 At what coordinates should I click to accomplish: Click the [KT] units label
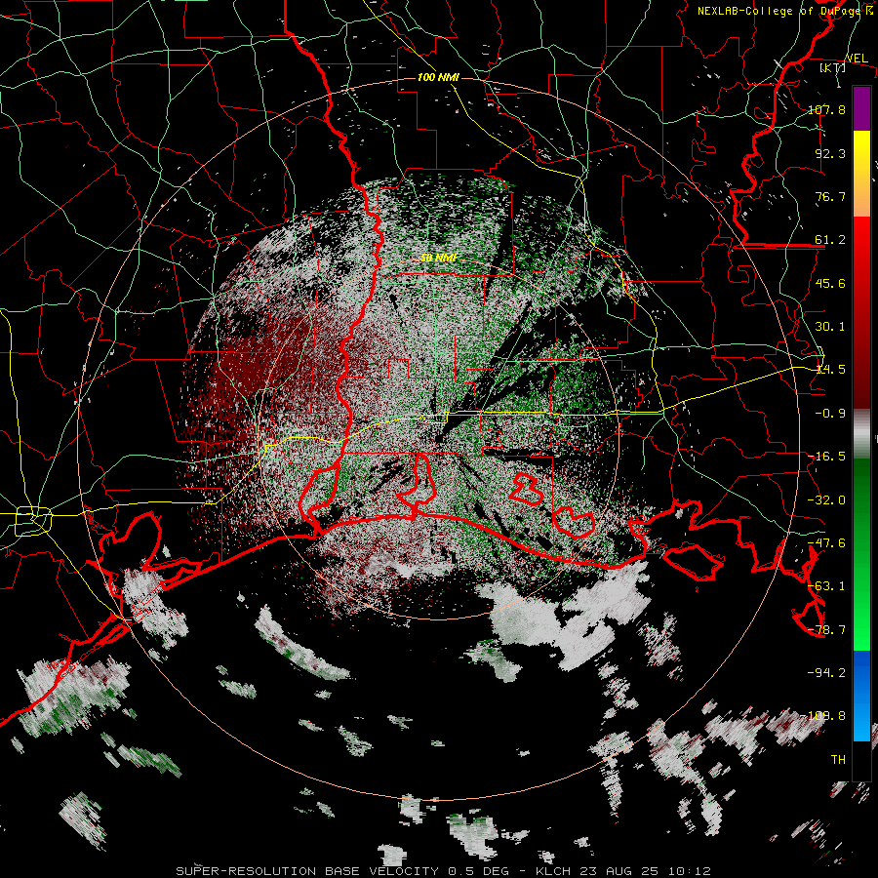click(x=833, y=67)
